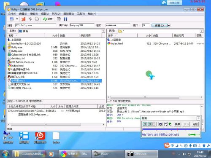Screen dimensions: 211x158
Task: Select local index.html file
Action: 16,66
